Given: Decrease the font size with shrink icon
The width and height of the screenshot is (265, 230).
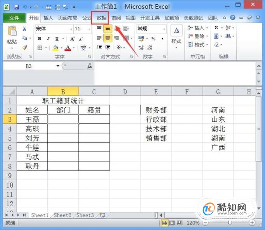Looking at the screenshot, I should pos(81,39).
